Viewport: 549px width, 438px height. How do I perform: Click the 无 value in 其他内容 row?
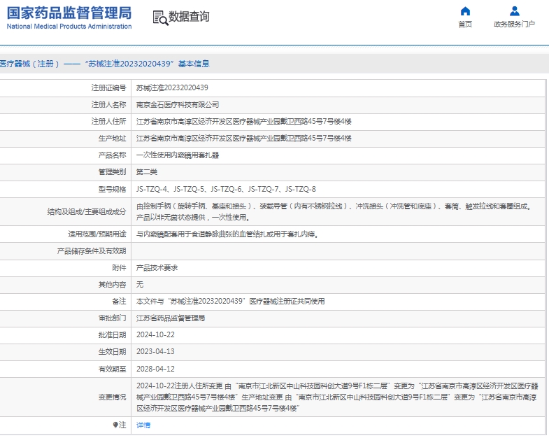tap(140, 285)
